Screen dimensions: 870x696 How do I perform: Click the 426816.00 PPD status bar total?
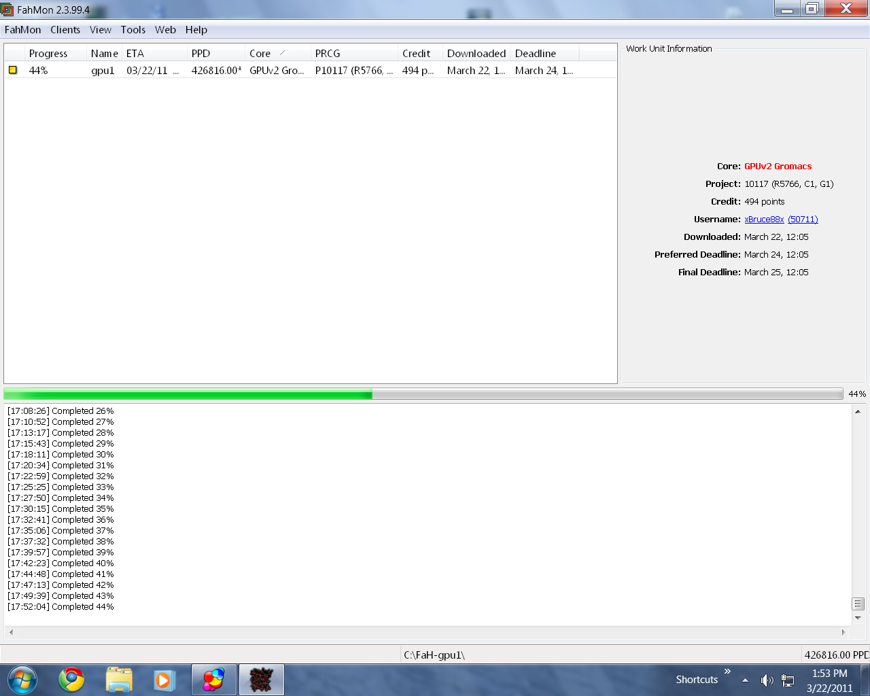click(837, 655)
